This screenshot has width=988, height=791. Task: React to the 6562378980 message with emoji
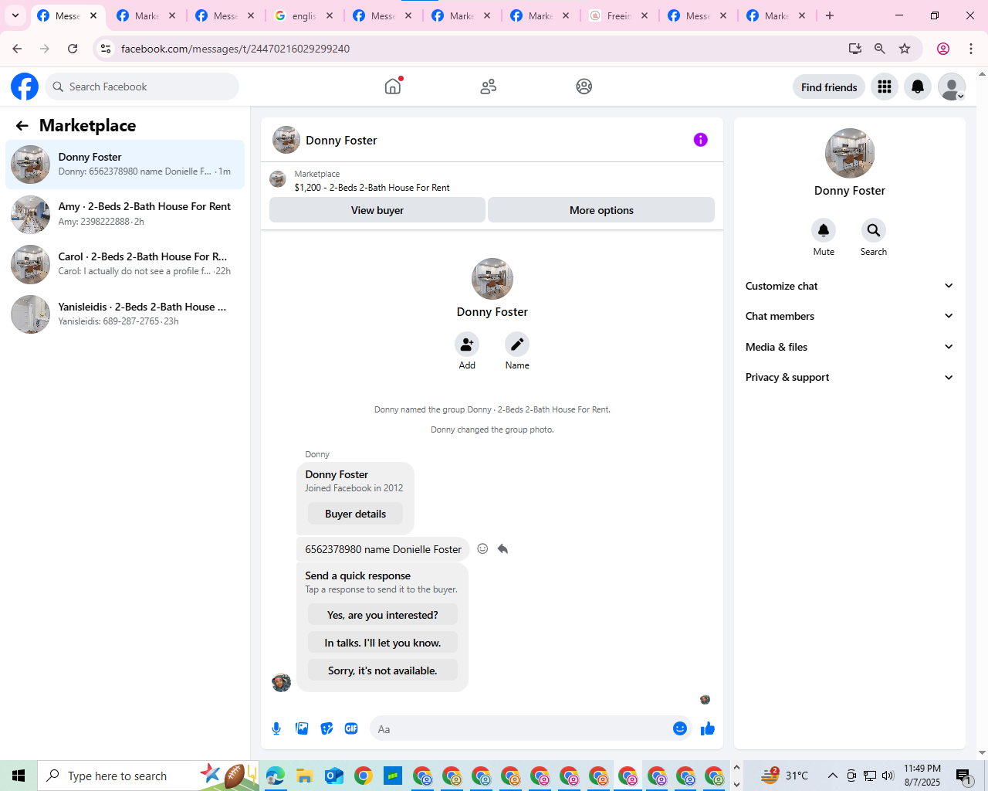click(x=482, y=548)
